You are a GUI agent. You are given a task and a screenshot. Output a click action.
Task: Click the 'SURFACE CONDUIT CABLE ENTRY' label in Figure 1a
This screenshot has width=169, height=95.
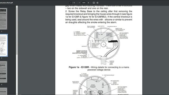[112, 63]
